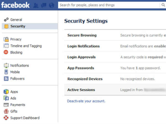166x124 pixels.
Task: Click the General gears icon
Action: coord(6,20)
